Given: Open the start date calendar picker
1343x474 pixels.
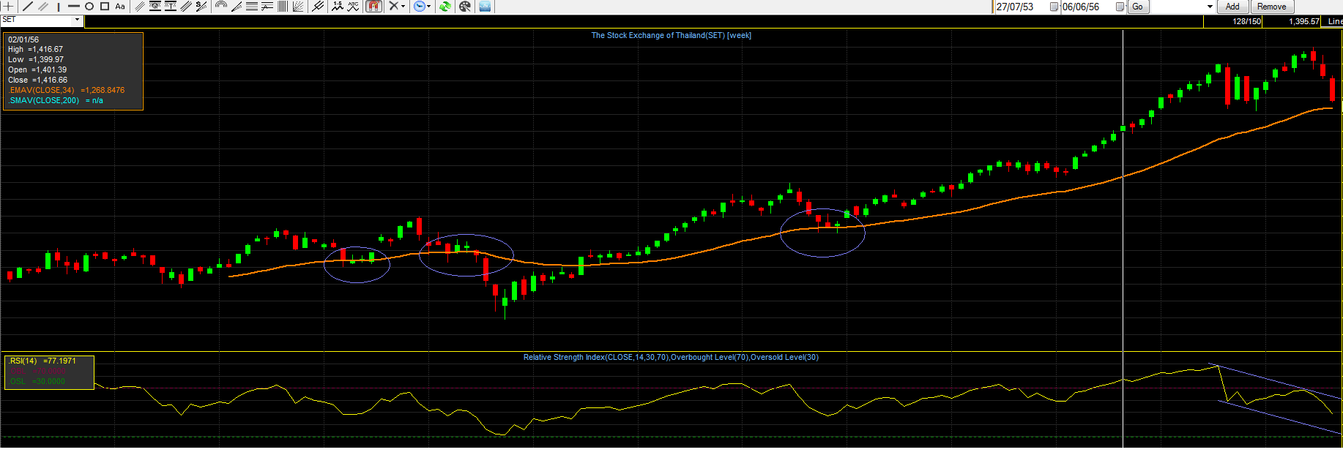Looking at the screenshot, I should point(1054,7).
